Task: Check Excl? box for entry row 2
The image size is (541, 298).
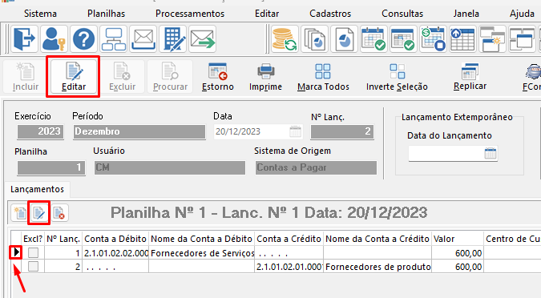Action: click(33, 266)
